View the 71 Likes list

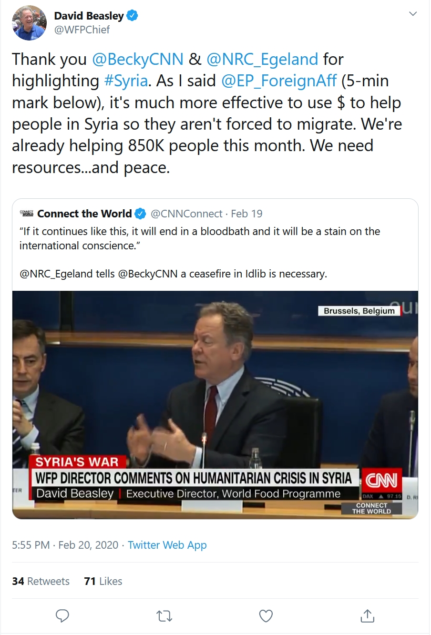click(103, 581)
